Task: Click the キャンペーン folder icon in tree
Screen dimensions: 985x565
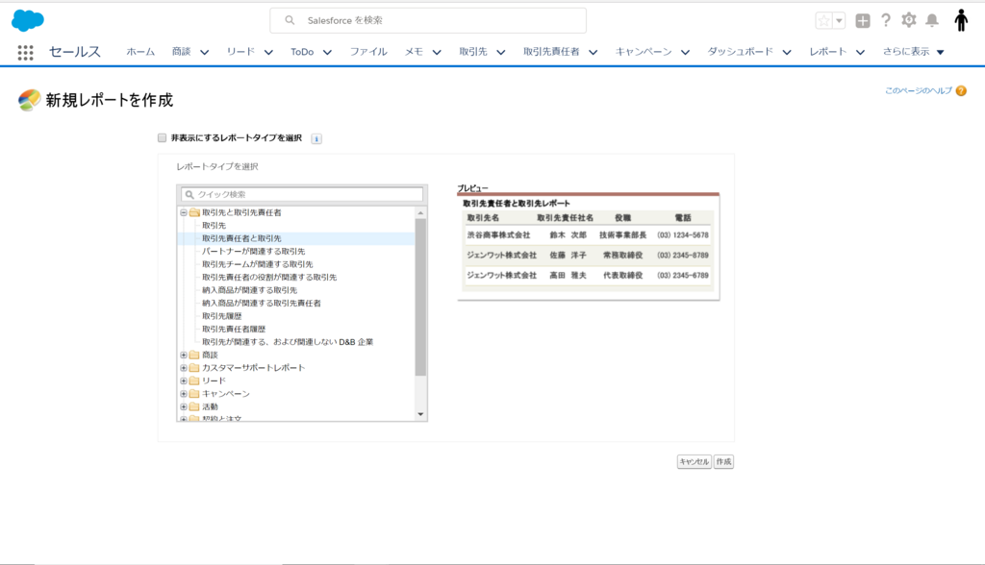Action: point(194,394)
